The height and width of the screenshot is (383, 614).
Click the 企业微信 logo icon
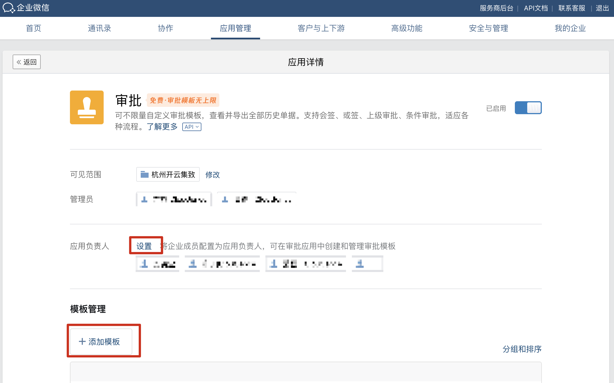point(8,8)
